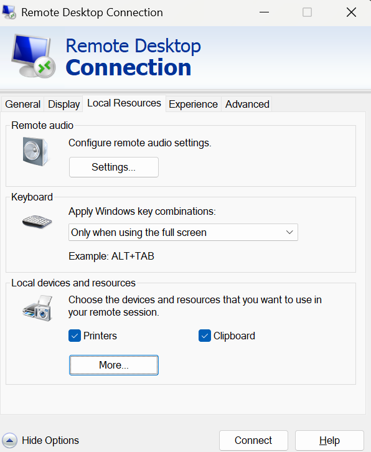Open the Display tab
This screenshot has width=371, height=452.
pos(63,104)
